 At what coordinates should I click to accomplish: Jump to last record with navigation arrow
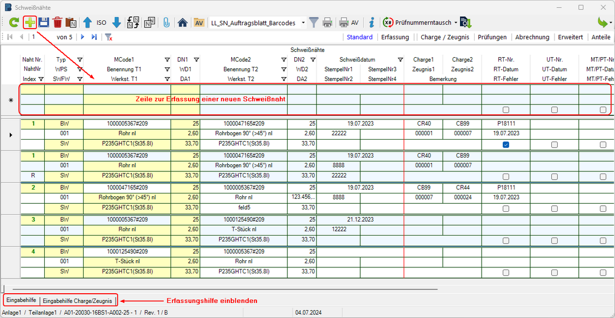tap(94, 37)
